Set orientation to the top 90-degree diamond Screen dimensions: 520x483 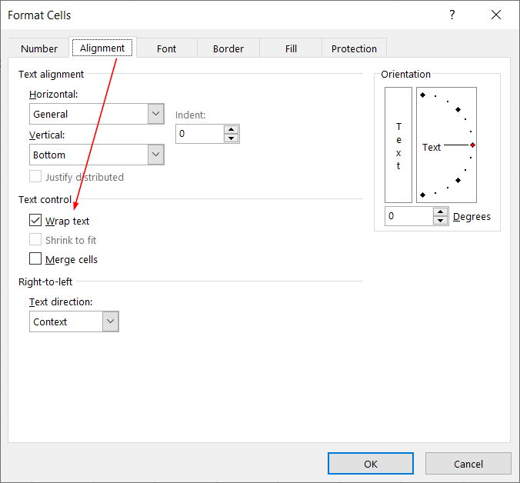tap(422, 95)
